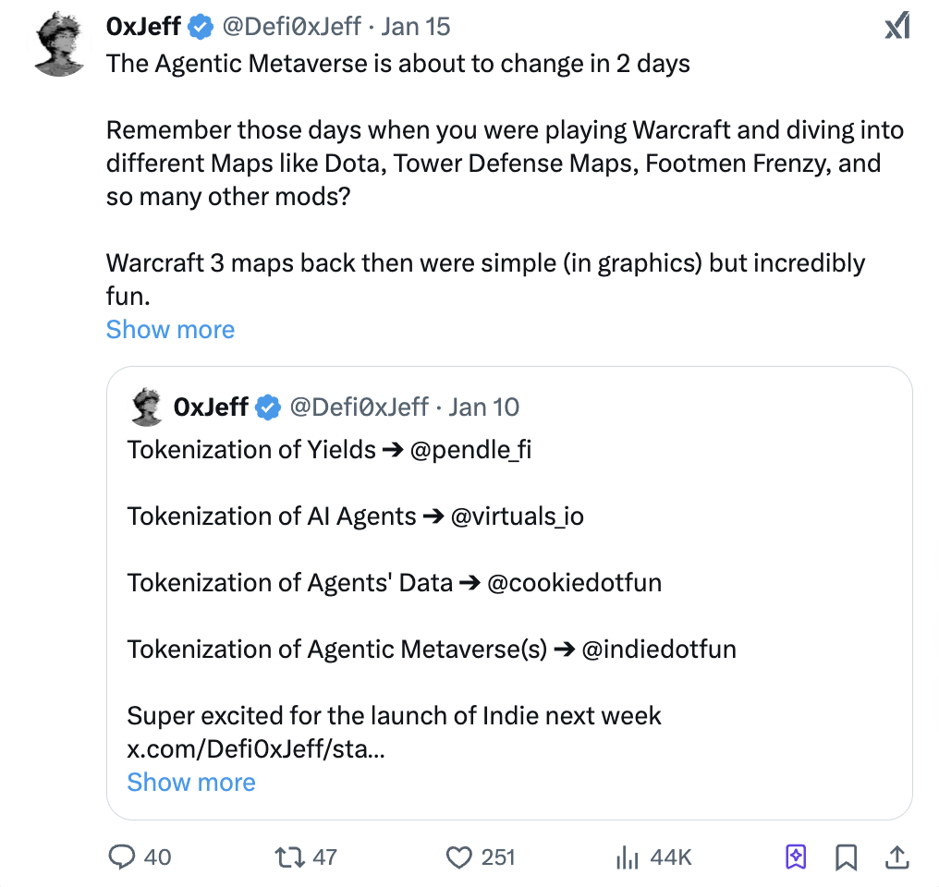Click the @Defi0xJeff handle on main tweet
The width and height of the screenshot is (939, 887).
point(289,26)
